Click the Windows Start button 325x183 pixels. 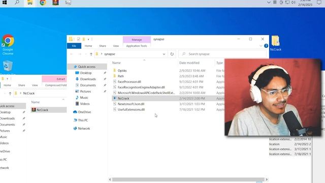[5, 3]
